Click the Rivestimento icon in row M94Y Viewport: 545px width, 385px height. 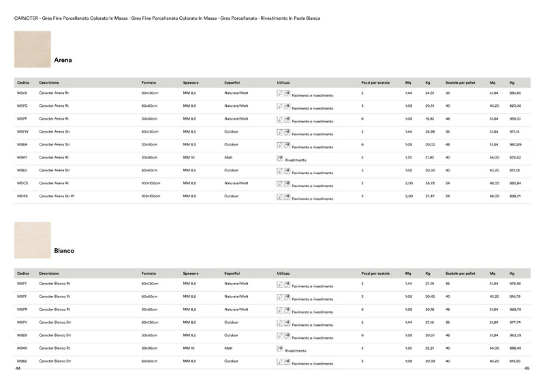[x=280, y=158]
